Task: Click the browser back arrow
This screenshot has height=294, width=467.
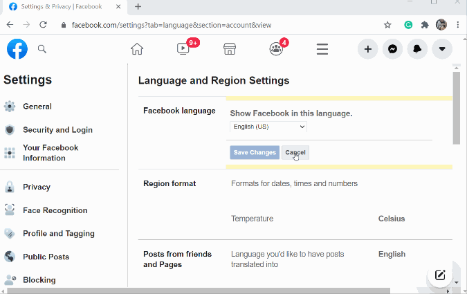Action: point(10,25)
